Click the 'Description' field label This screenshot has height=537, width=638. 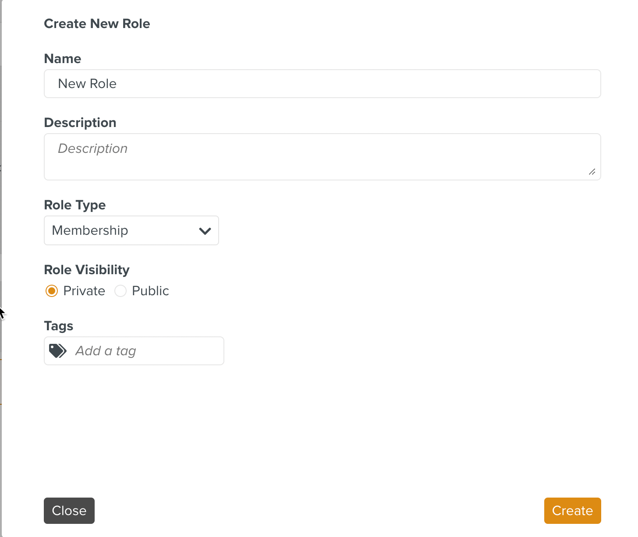click(x=80, y=123)
